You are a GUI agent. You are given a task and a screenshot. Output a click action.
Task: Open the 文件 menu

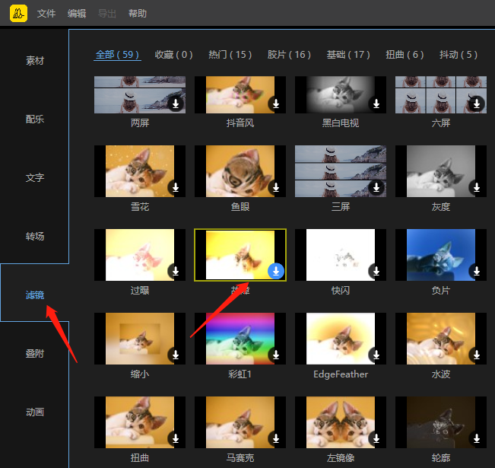(x=46, y=14)
